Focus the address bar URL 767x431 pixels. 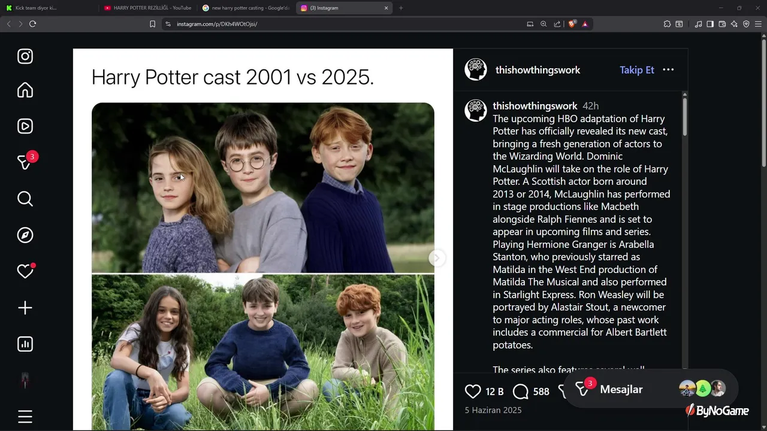217,24
